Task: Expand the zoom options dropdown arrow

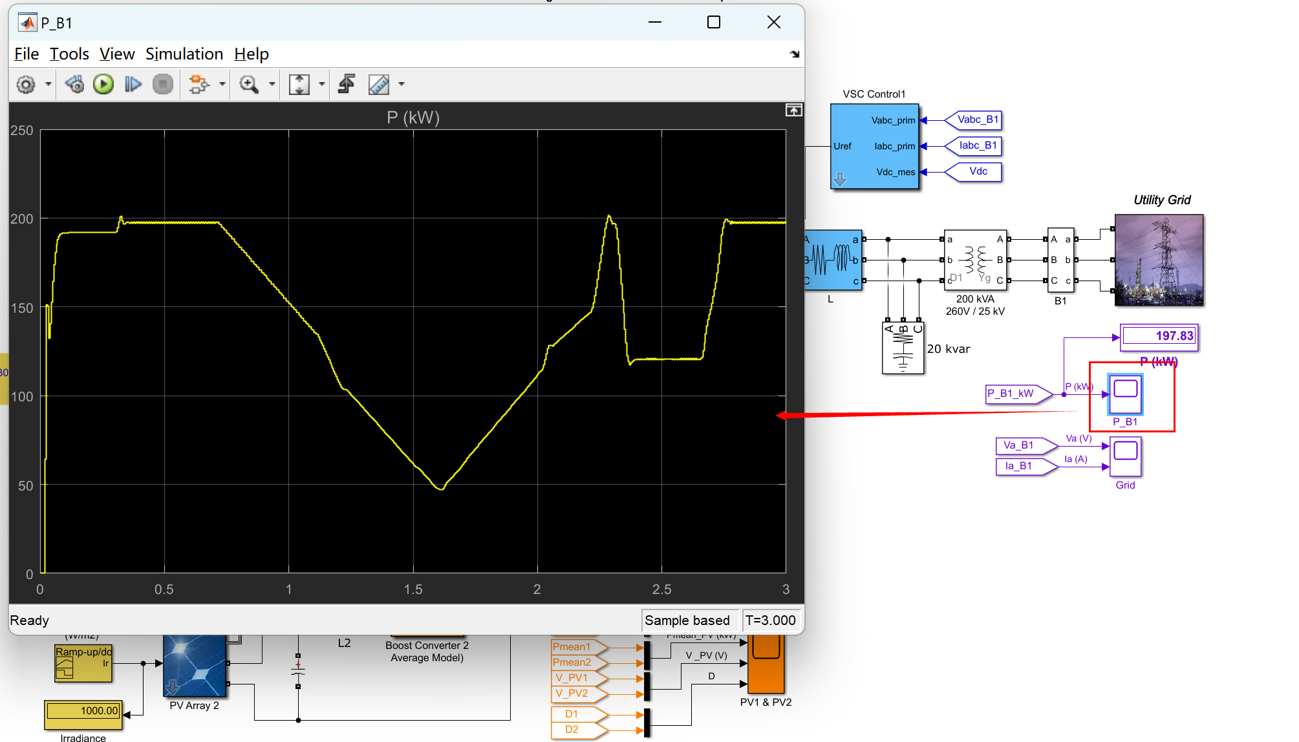Action: pos(272,85)
